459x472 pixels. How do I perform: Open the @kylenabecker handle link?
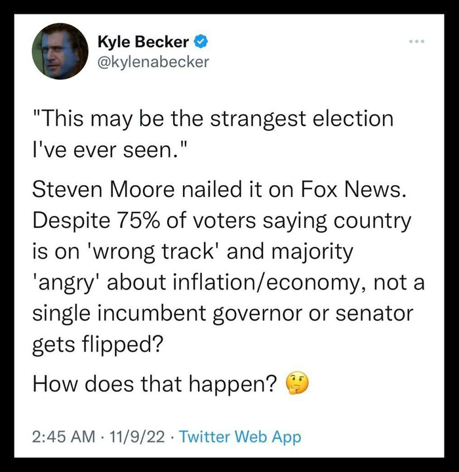click(153, 62)
